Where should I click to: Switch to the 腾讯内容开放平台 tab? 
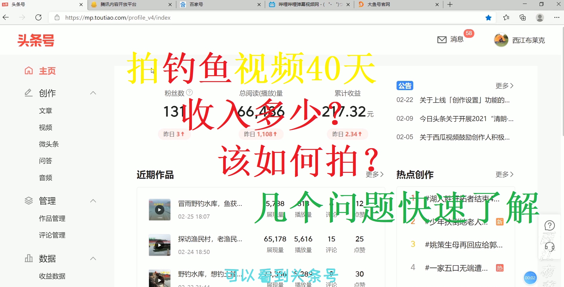132,4
